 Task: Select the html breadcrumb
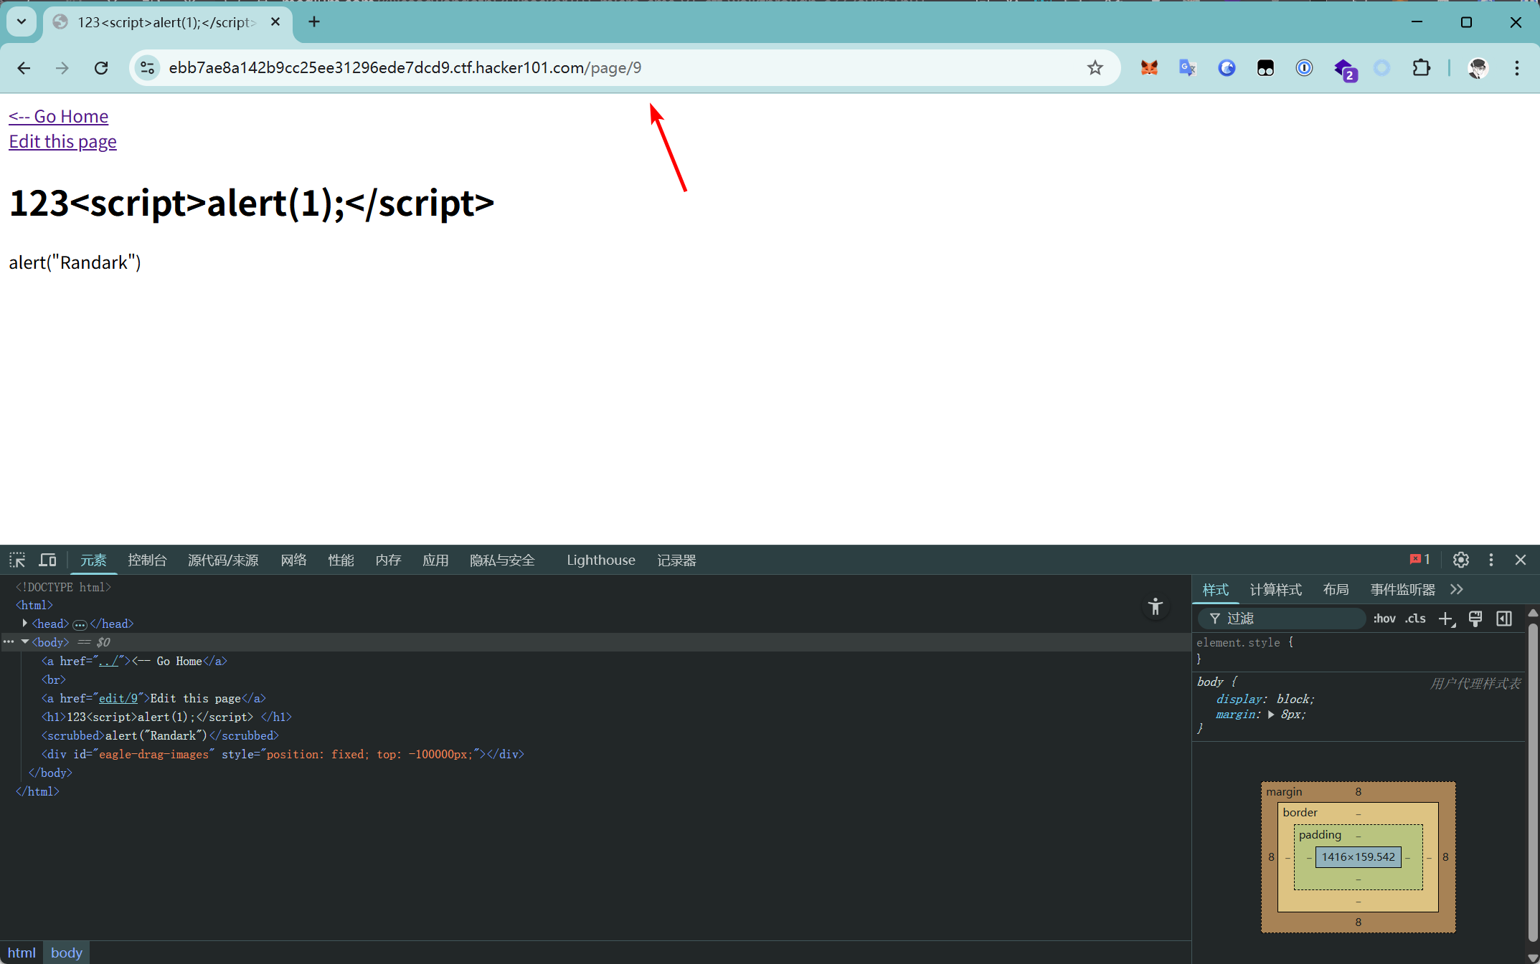(x=22, y=953)
